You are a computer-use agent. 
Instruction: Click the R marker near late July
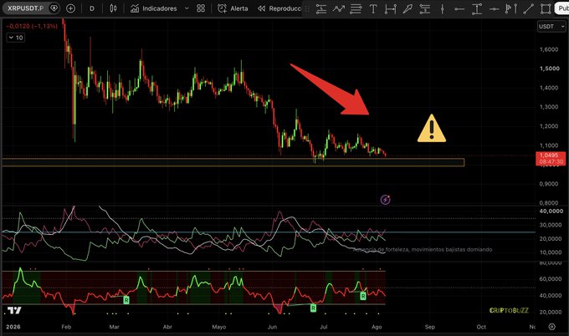(363, 296)
